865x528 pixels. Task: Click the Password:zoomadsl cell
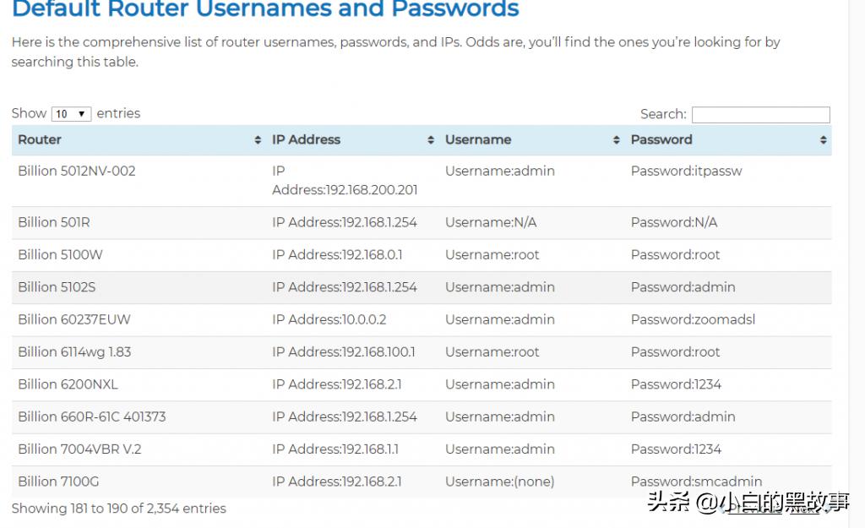tap(693, 319)
